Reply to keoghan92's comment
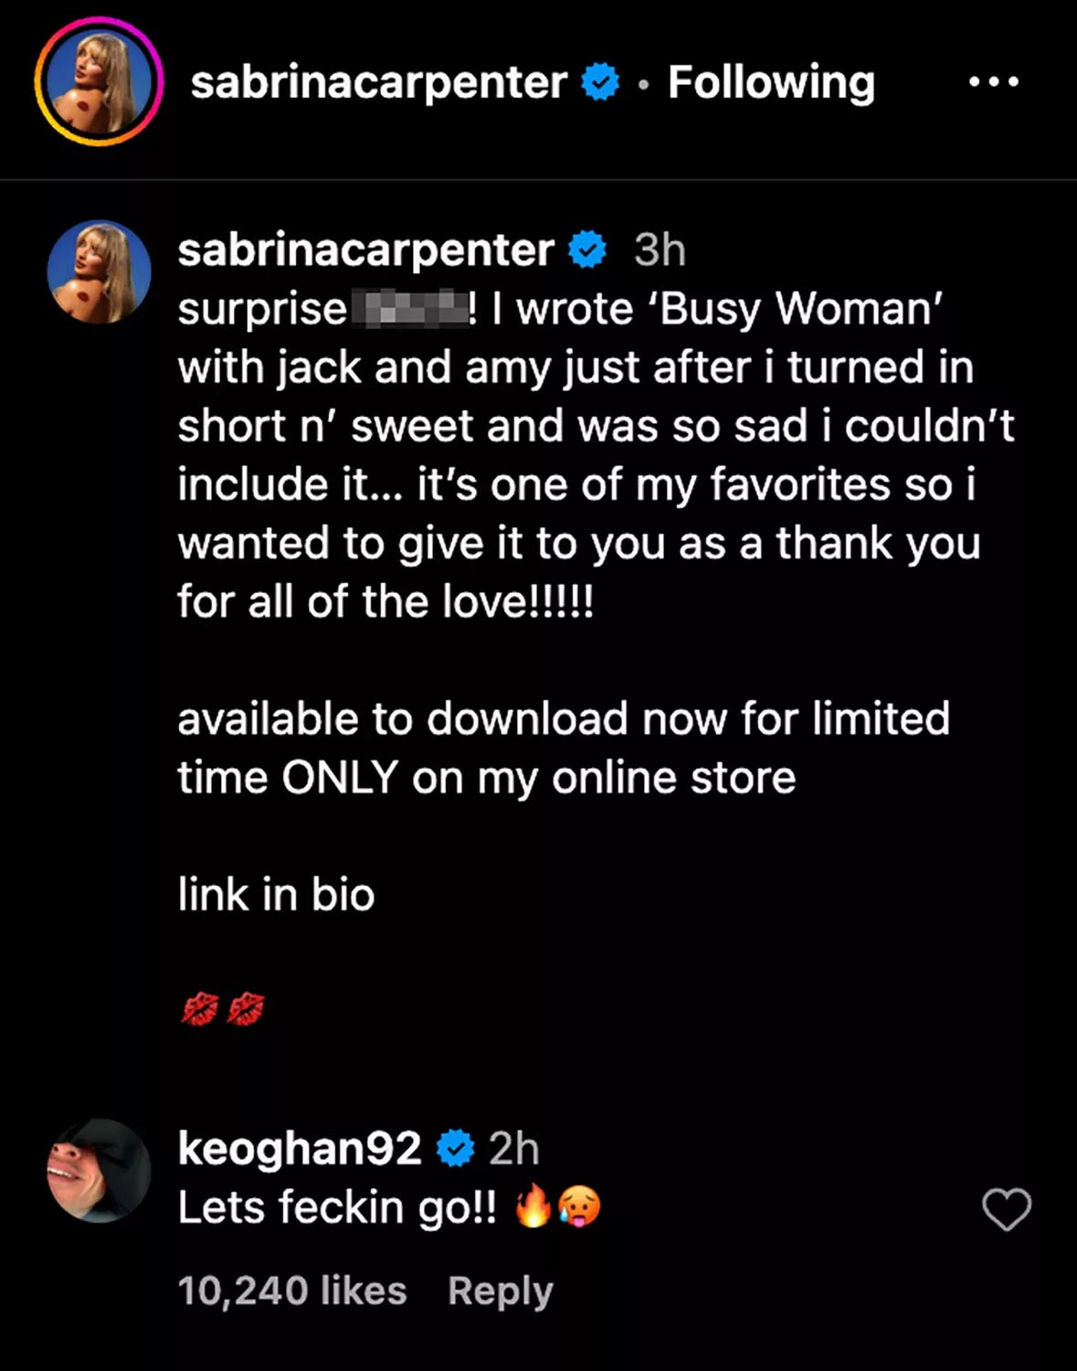This screenshot has height=1371, width=1077. (x=501, y=1291)
